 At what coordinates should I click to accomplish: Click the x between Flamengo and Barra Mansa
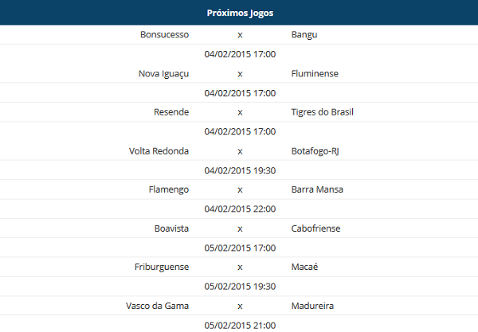point(240,190)
